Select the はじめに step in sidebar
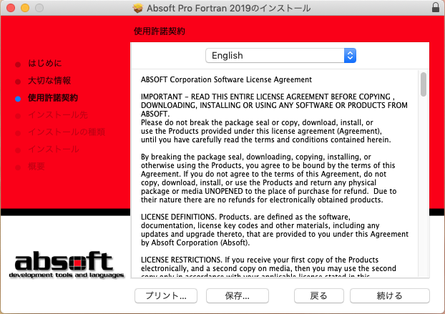 (44, 63)
